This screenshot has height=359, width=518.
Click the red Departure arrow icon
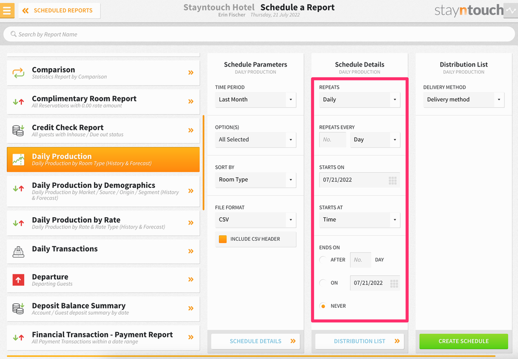click(19, 280)
